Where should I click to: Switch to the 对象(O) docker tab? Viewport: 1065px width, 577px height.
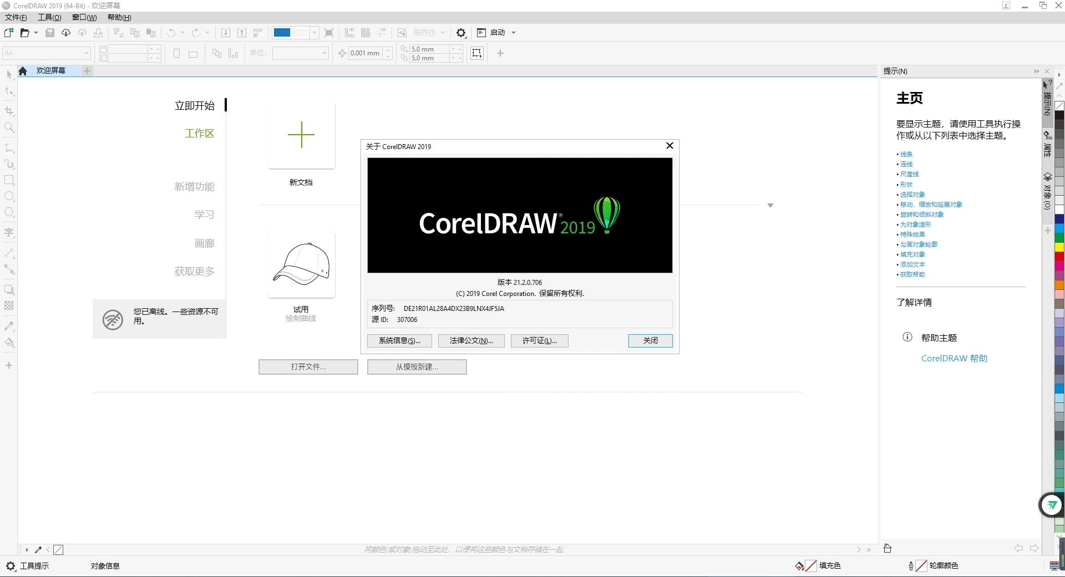pyautogui.click(x=1047, y=191)
